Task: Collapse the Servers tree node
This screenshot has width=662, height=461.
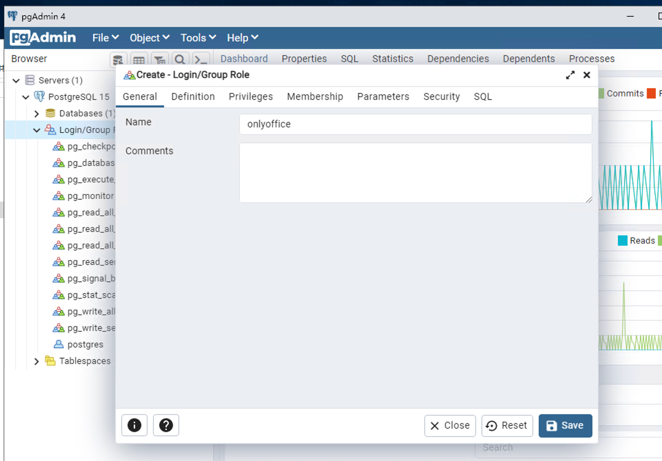Action: click(16, 81)
